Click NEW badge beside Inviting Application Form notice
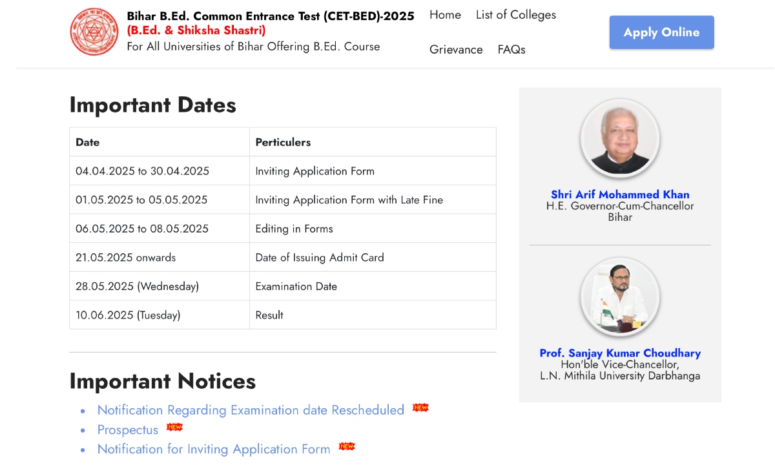The image size is (775, 465). coord(347,446)
